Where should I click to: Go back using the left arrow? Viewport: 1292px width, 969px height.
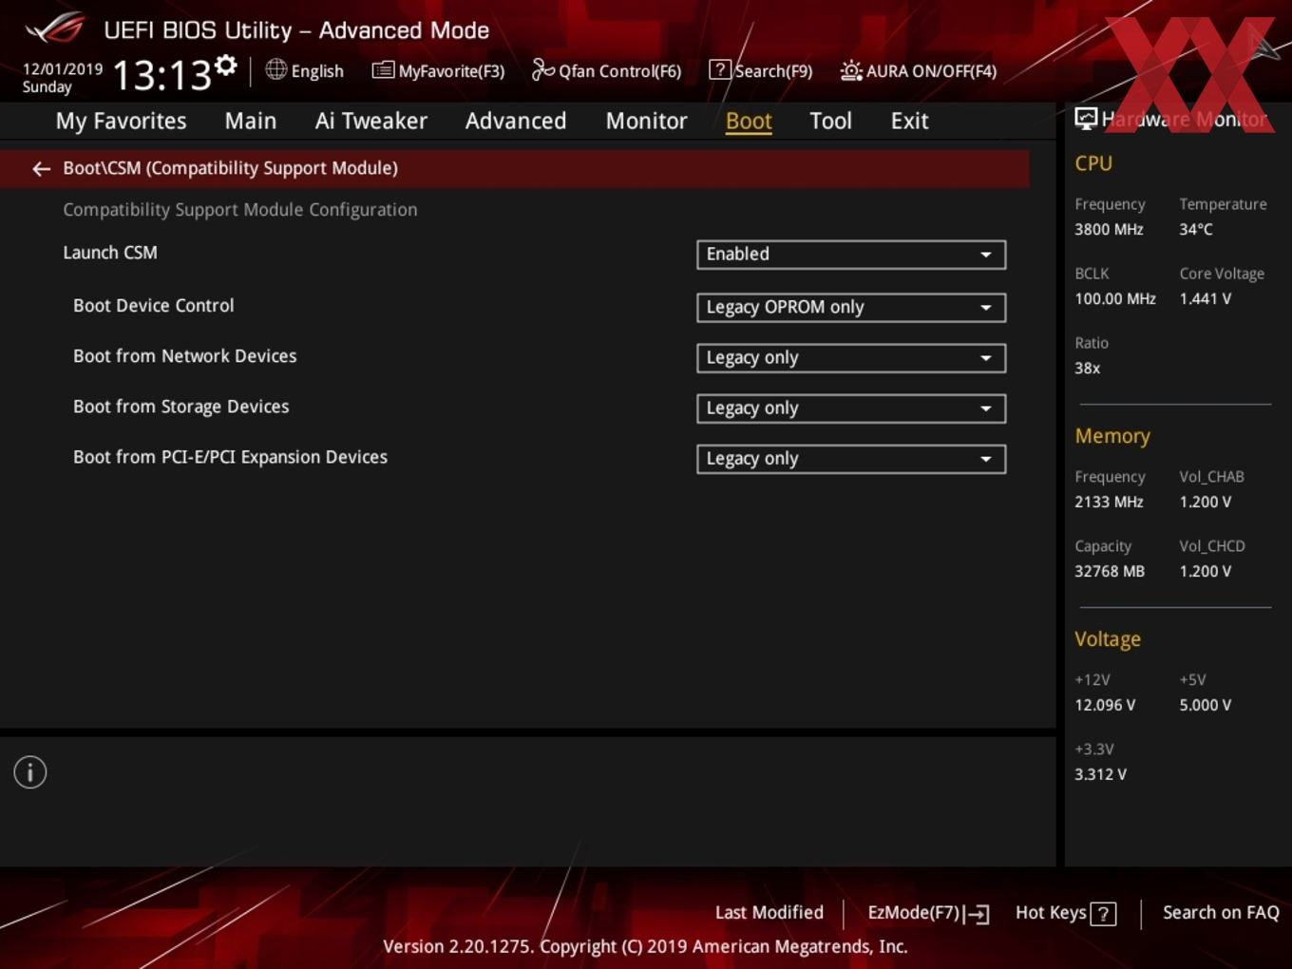41,169
